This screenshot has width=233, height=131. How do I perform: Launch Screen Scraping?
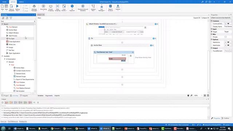tap(51, 8)
